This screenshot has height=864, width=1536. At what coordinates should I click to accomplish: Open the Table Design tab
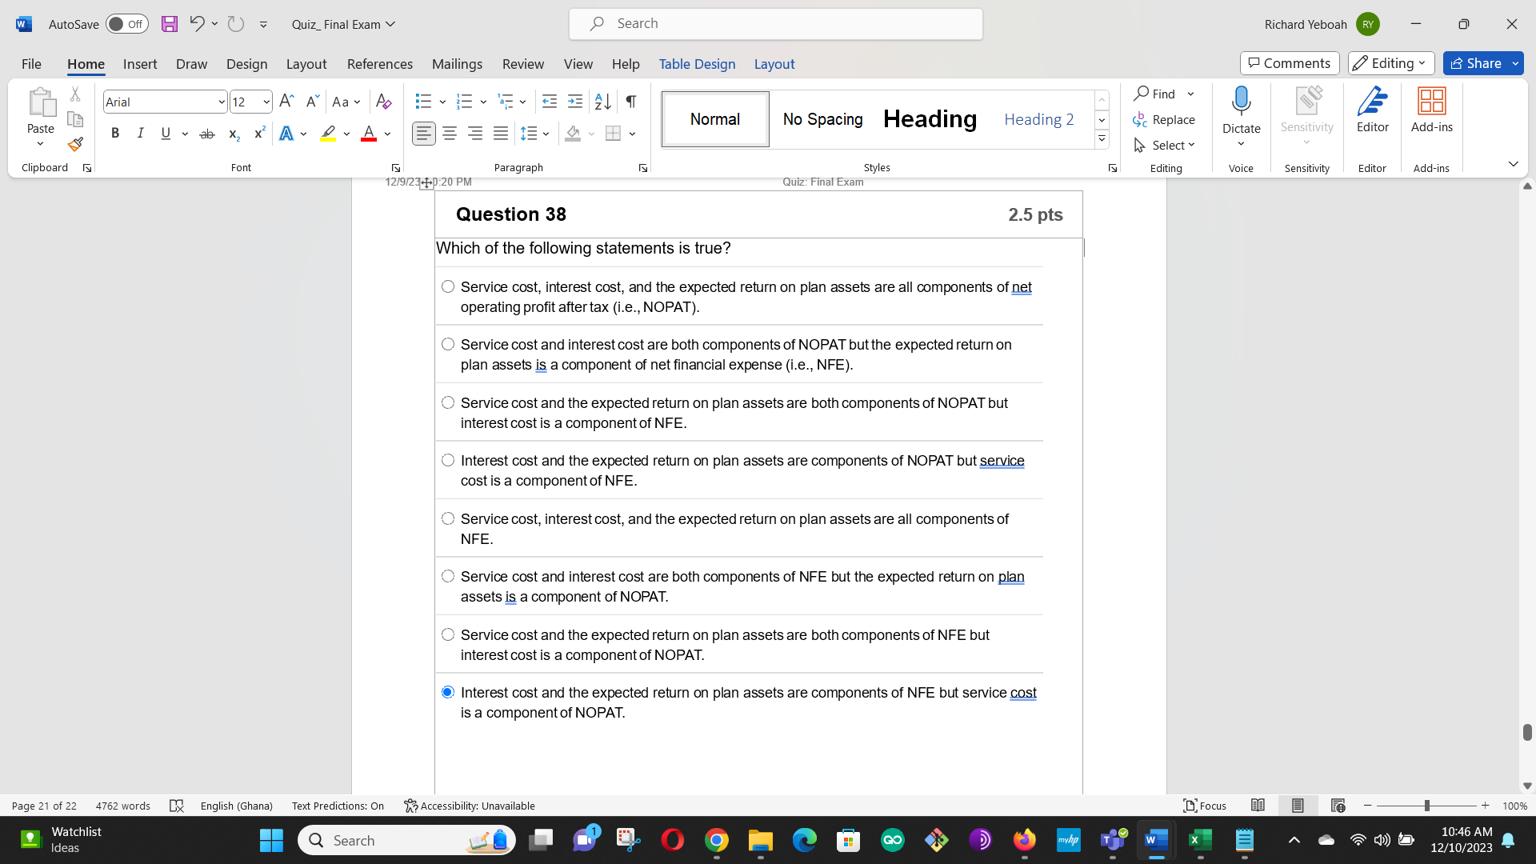(x=697, y=64)
